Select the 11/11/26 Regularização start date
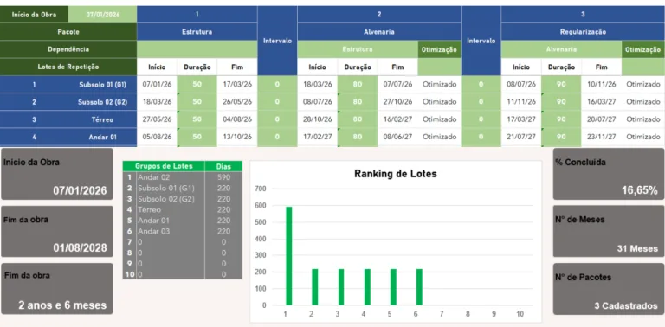This screenshot has width=665, height=327. click(521, 102)
